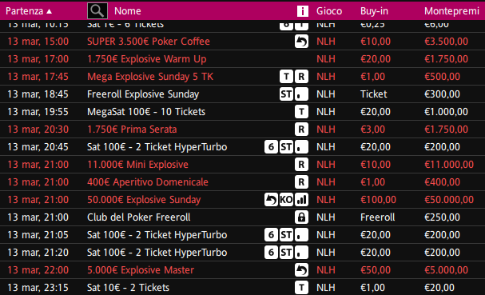The height and width of the screenshot is (295, 485).
Task: Click the dot icon on the 20:45 HyperTurbo row
Action: coord(301,147)
